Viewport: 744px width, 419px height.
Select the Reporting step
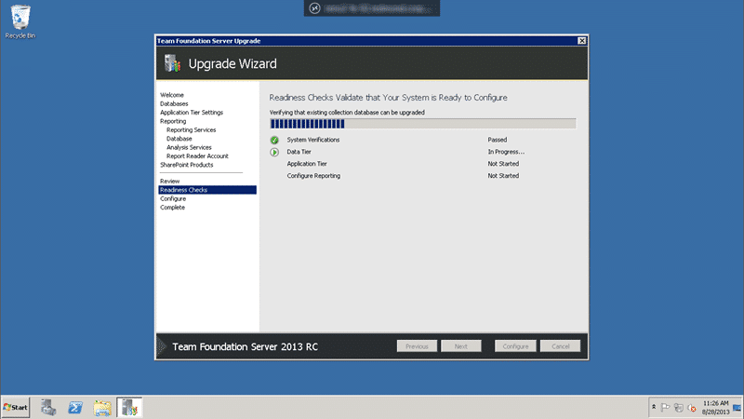click(173, 121)
